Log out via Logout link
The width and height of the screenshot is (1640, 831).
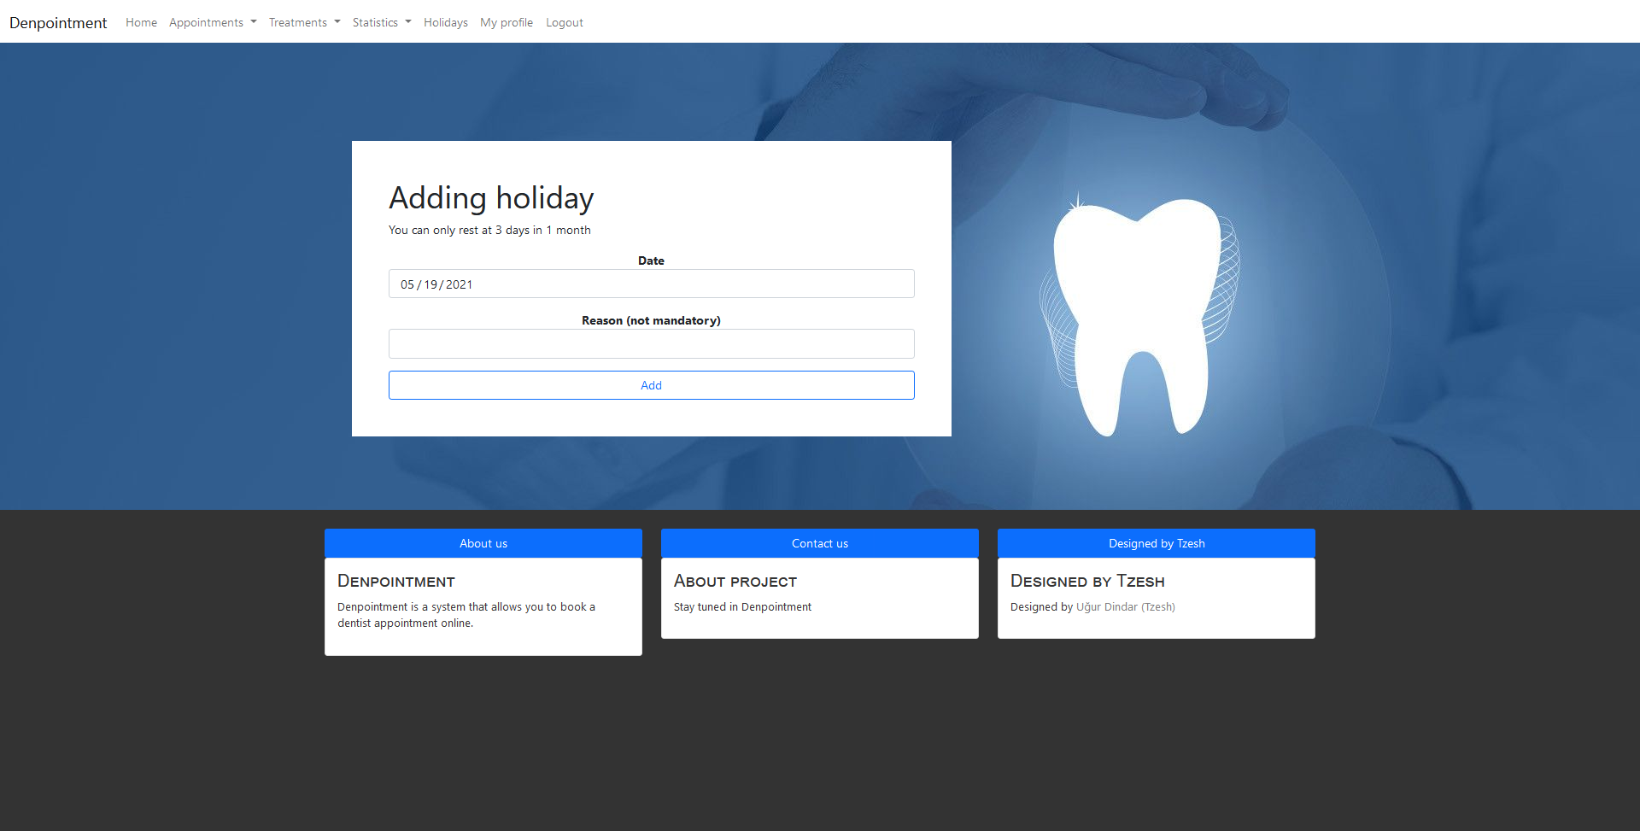[x=565, y=22]
